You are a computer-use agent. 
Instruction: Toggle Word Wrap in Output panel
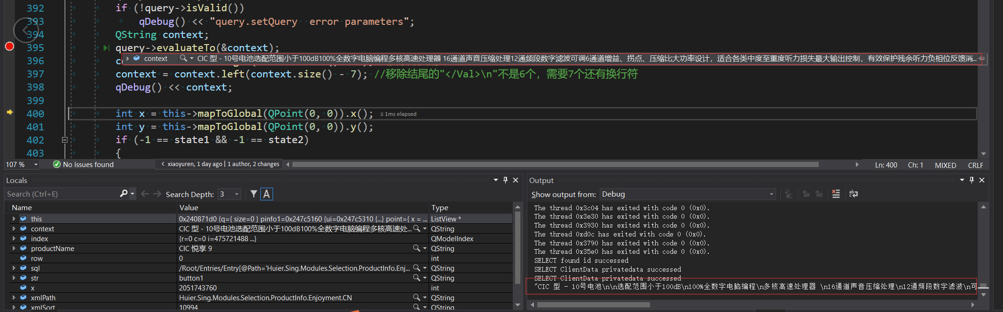coord(854,194)
